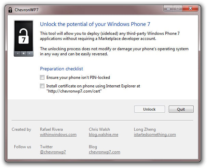Click the padlock icon in title bar
Image resolution: width=207 pixels, height=168 pixels.
[x=10, y=10]
